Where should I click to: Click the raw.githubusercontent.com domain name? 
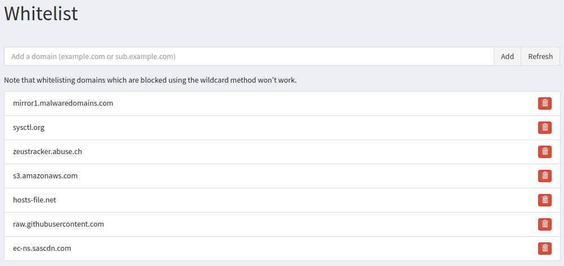click(58, 224)
